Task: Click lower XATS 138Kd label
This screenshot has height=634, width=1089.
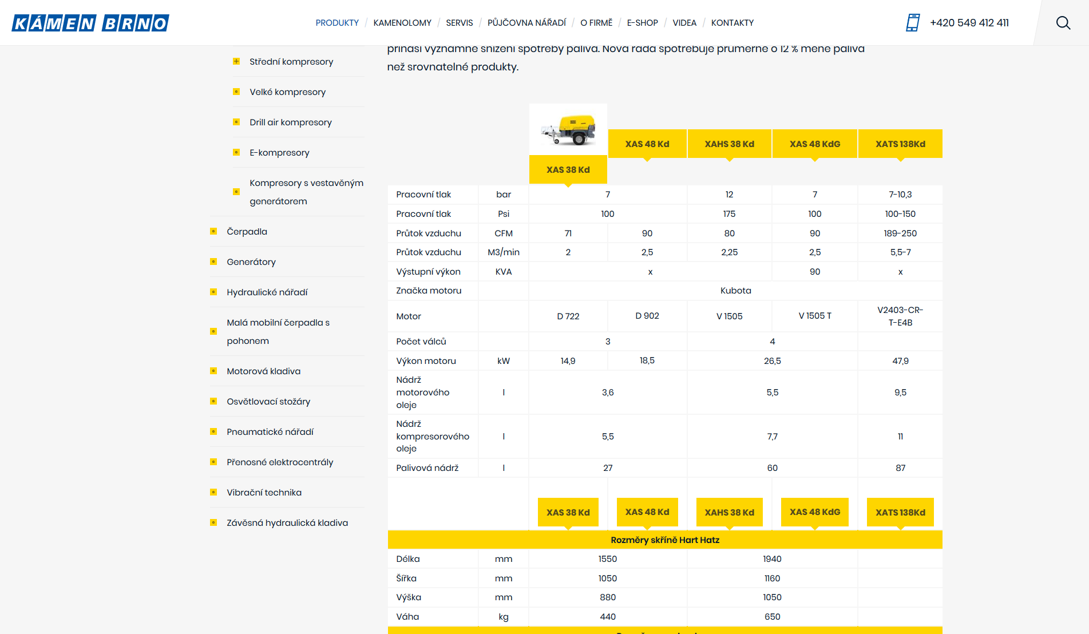Action: tap(900, 512)
